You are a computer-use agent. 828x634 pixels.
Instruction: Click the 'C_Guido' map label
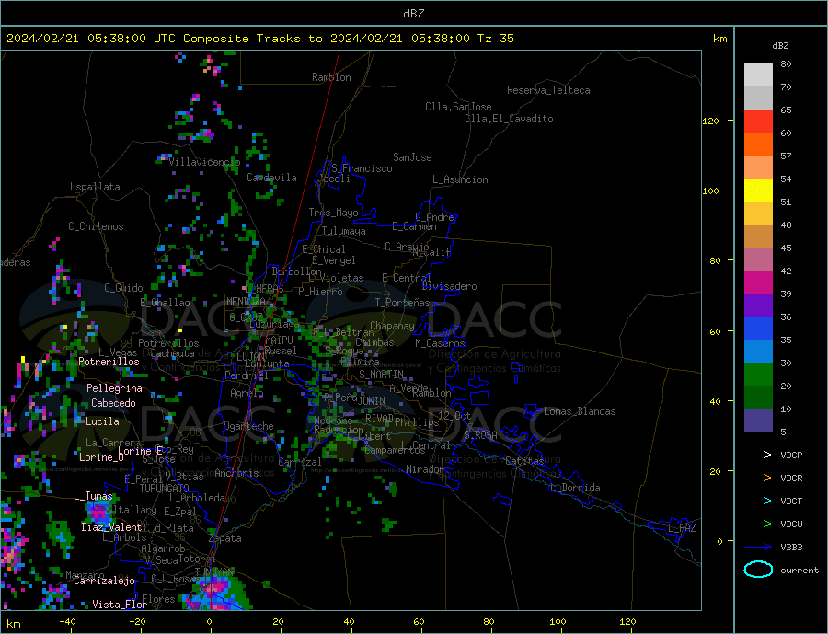(123, 288)
